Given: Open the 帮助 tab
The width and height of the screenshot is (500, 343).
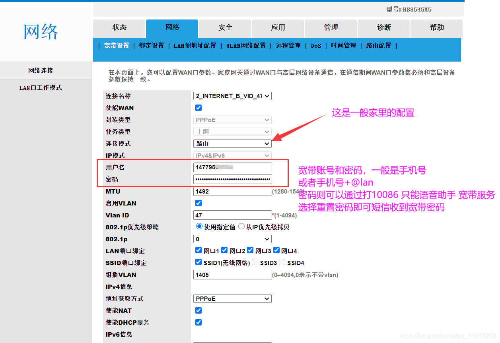Looking at the screenshot, I should point(437,28).
